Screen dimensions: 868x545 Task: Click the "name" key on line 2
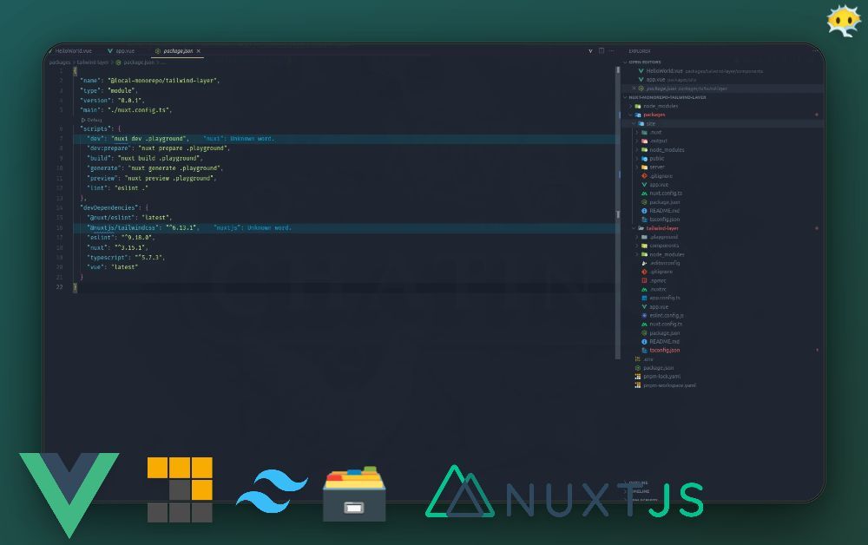[90, 81]
